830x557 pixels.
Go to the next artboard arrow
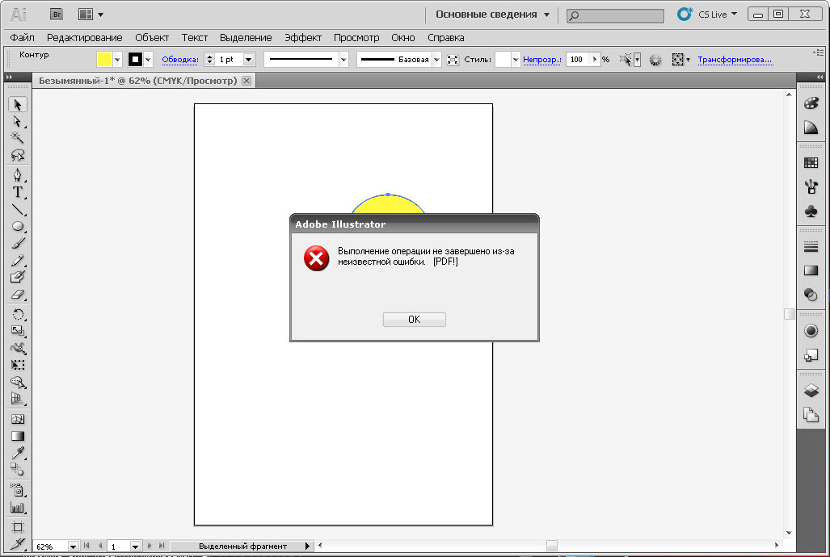(x=150, y=546)
